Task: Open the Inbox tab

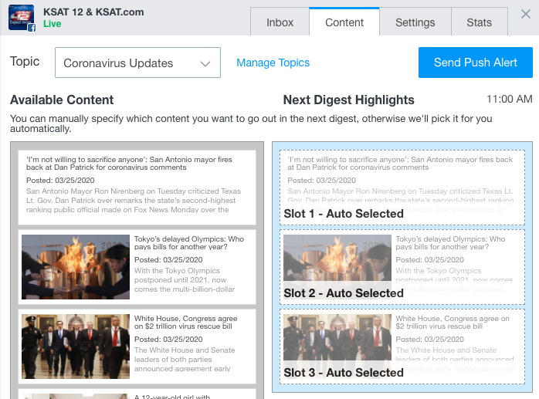Action: (280, 22)
